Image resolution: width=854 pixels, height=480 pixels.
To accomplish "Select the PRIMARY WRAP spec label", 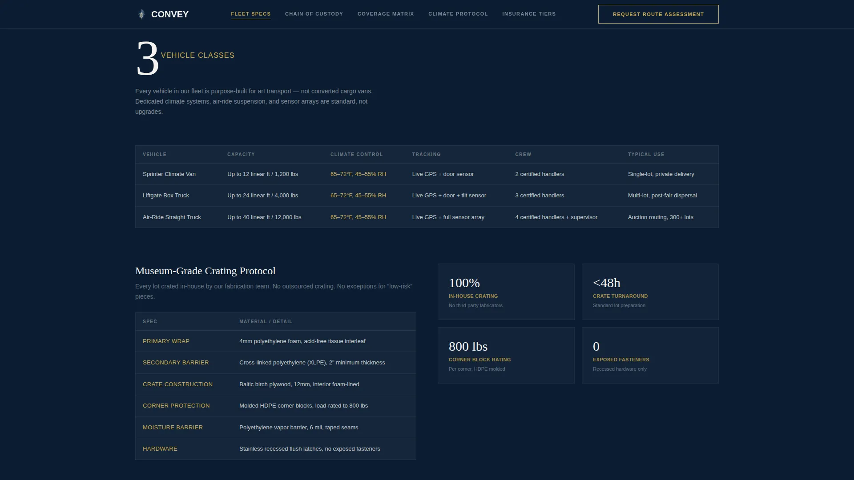I will (x=166, y=341).
